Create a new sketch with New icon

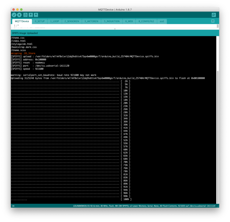pos(26,15)
